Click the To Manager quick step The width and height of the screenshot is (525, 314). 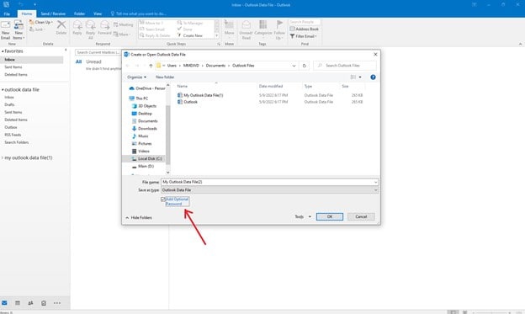190,23
